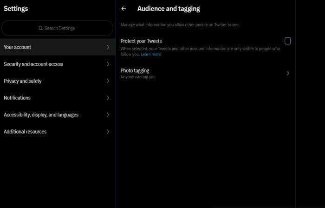Select Your account in Settings list
325x208 pixels.
click(58, 47)
